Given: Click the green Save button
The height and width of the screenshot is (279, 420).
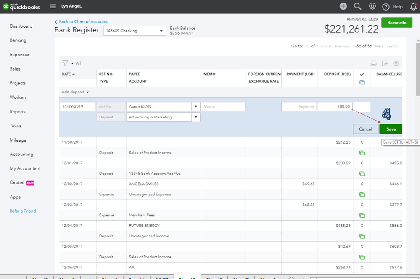Looking at the screenshot, I should [391, 129].
